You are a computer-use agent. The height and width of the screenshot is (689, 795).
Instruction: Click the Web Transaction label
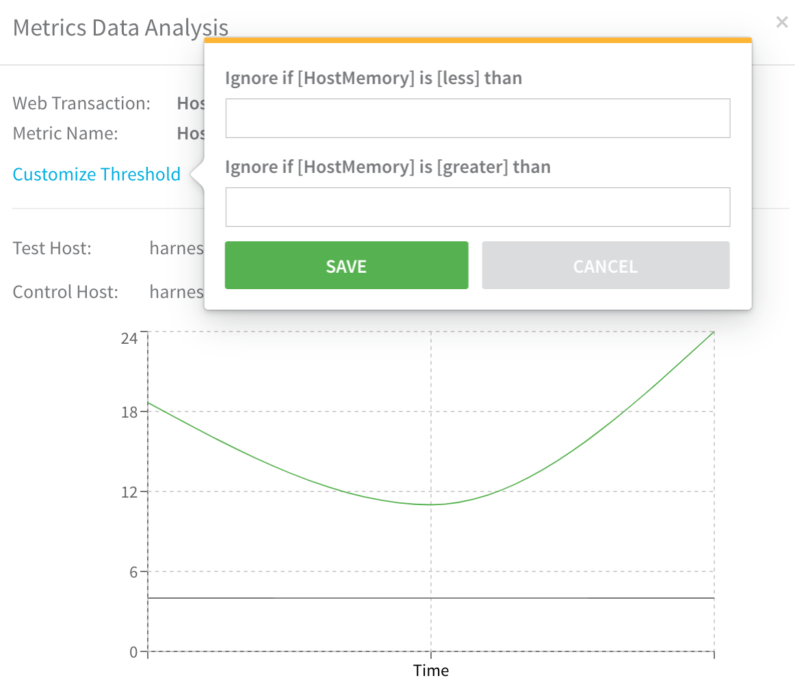(x=81, y=103)
